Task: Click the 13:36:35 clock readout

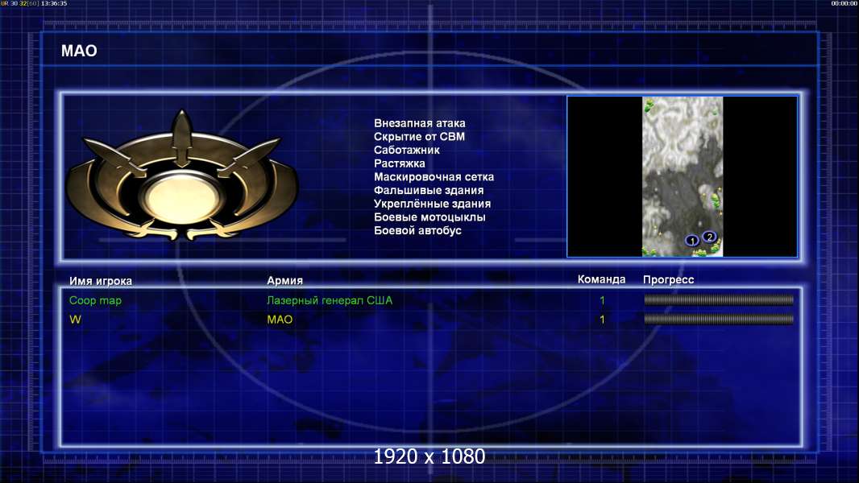Action: [54, 3]
